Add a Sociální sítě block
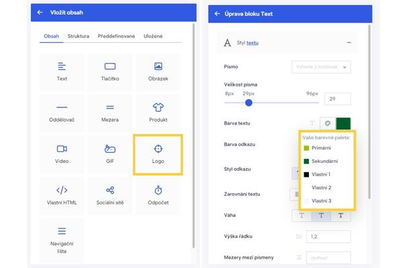 (110, 196)
